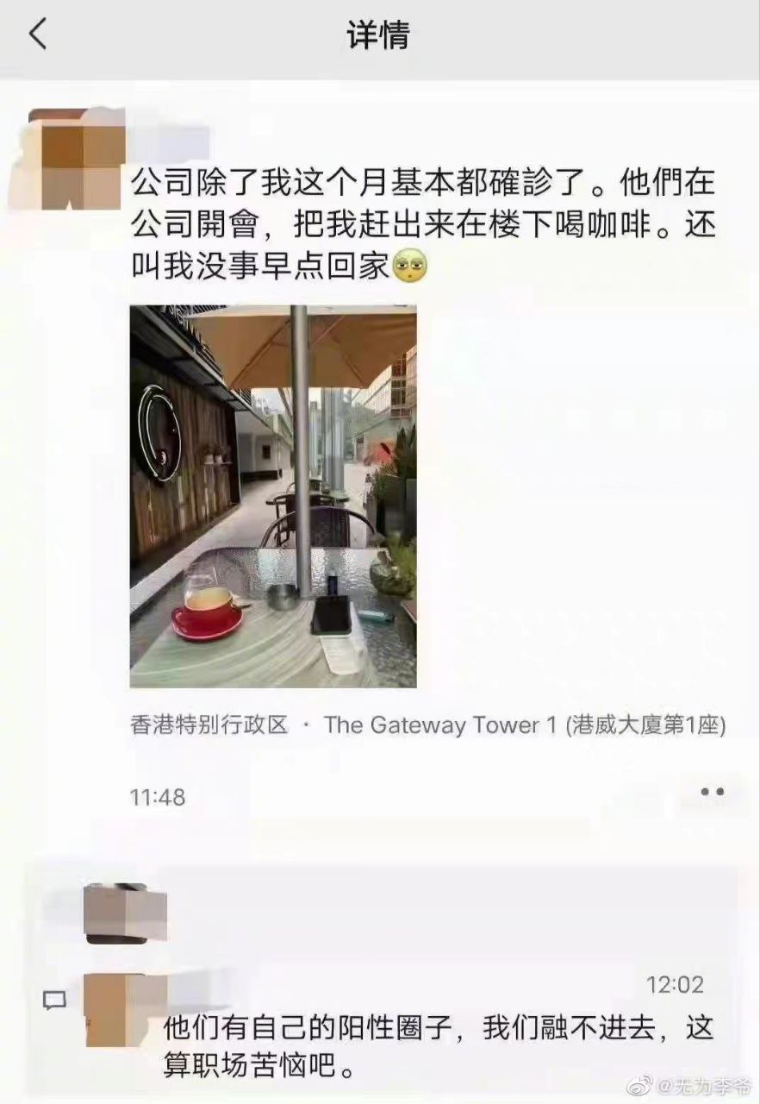760x1104 pixels.
Task: Open the two-dot more options button
Action: [x=712, y=791]
